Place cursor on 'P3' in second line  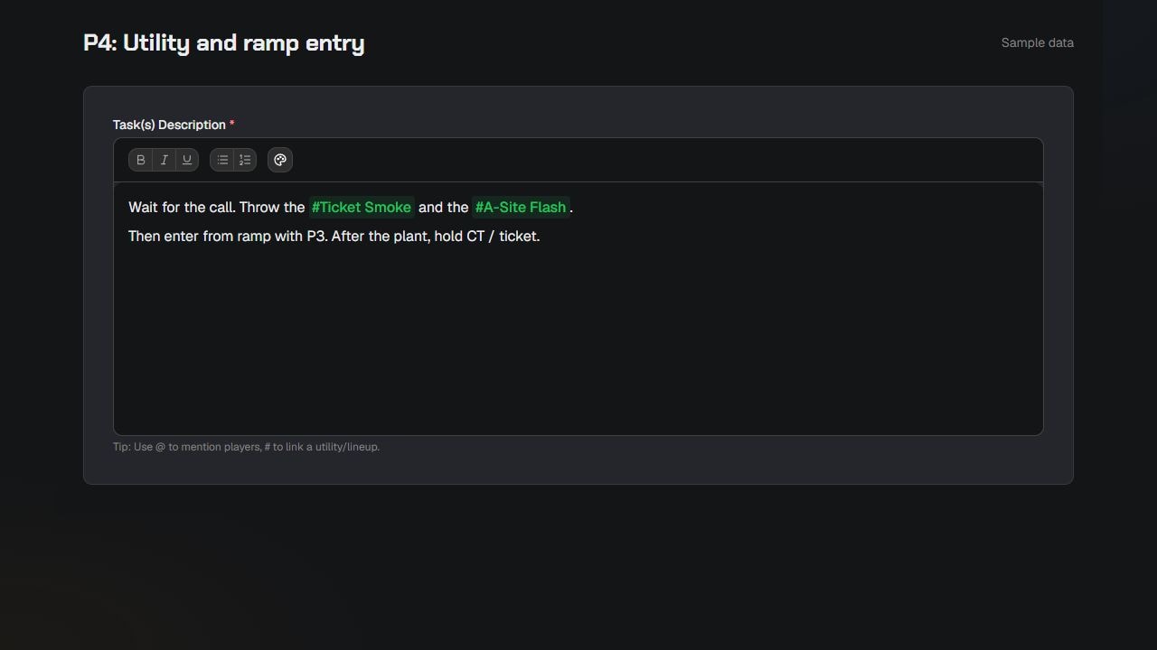(x=316, y=236)
